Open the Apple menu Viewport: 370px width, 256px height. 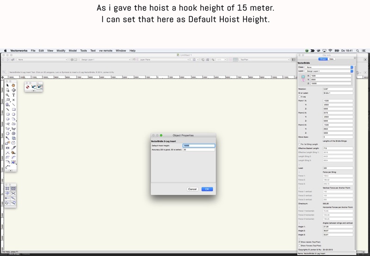click(6, 51)
